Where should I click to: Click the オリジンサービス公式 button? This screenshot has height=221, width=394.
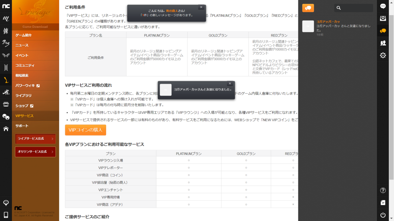point(35,152)
